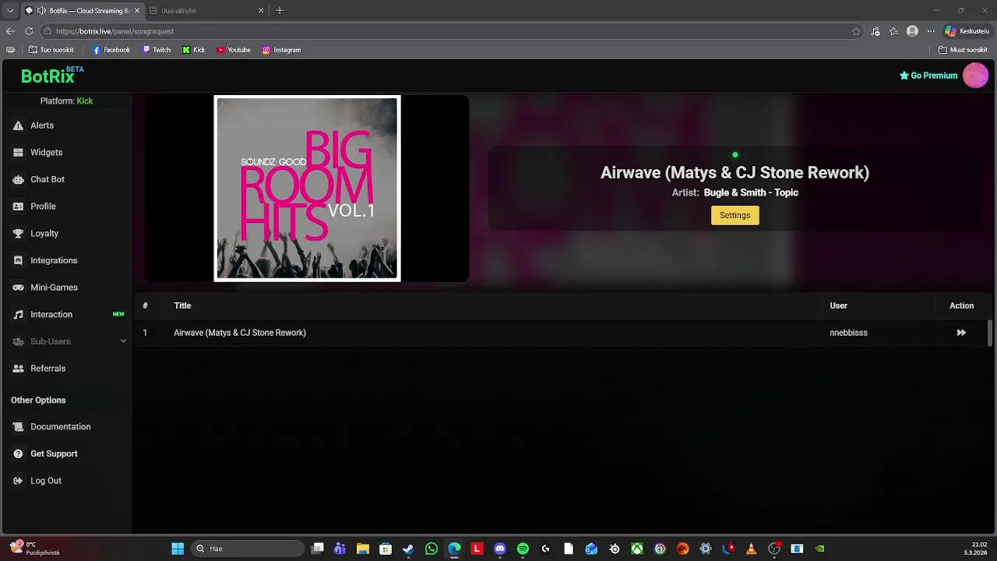
Task: Click the Referrals people icon
Action: point(18,369)
